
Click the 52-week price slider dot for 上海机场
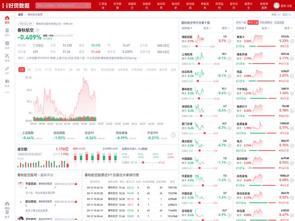pos(199,64)
